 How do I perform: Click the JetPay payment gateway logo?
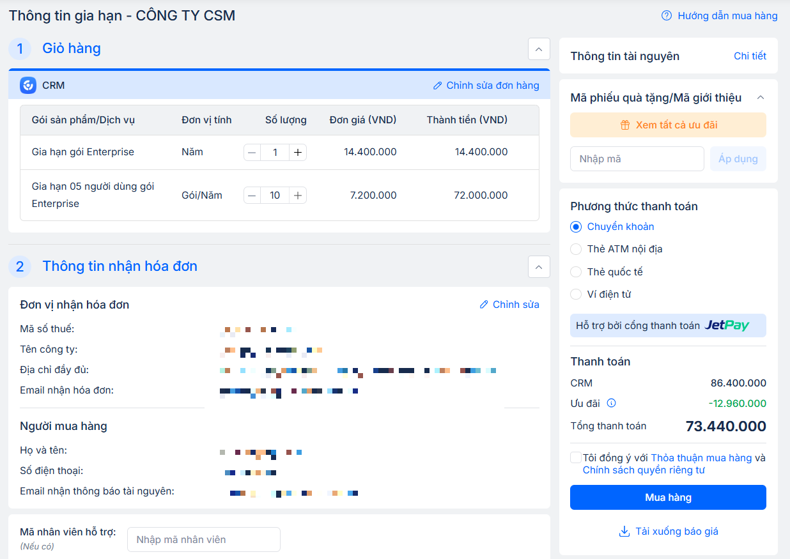(x=726, y=326)
